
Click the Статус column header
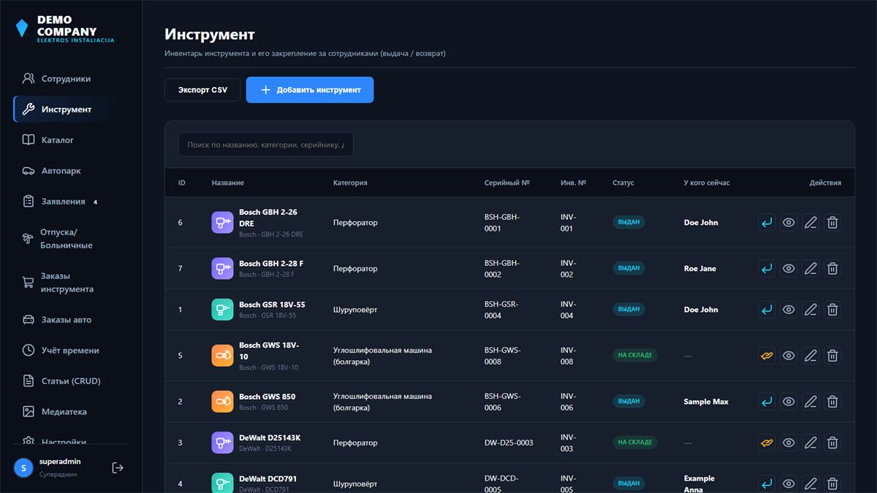623,183
